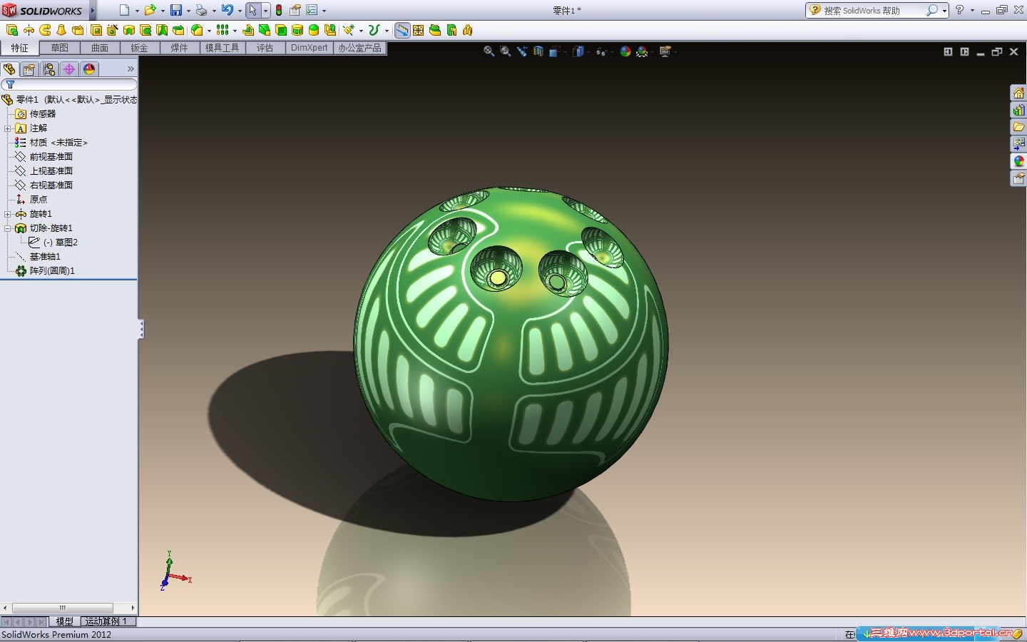Image resolution: width=1027 pixels, height=642 pixels.
Task: Switch to the 评估 tab
Action: pyautogui.click(x=265, y=48)
